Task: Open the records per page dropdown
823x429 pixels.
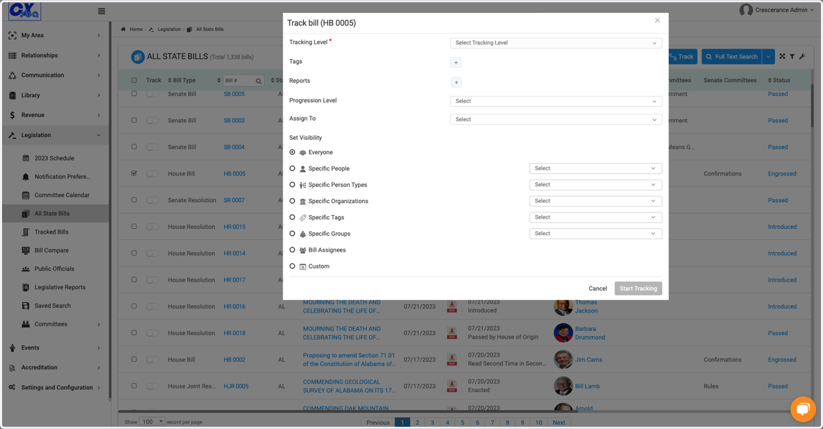Action: click(x=152, y=421)
